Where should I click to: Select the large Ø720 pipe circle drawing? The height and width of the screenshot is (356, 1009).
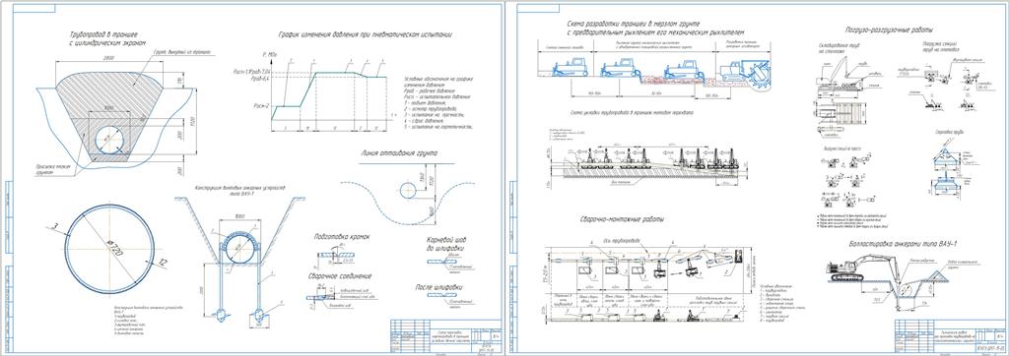110,249
